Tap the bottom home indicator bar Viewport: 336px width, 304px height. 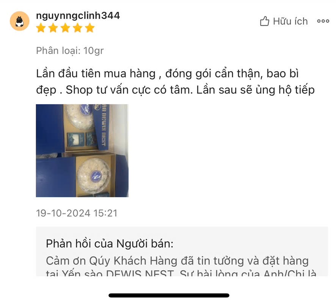[x=169, y=295]
